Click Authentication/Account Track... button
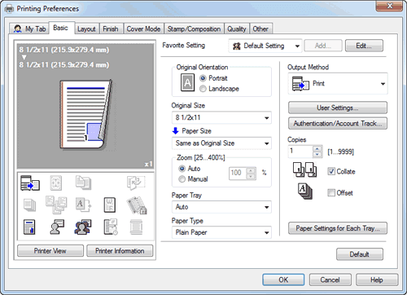Image resolution: width=407 pixels, height=295 pixels. [x=338, y=123]
